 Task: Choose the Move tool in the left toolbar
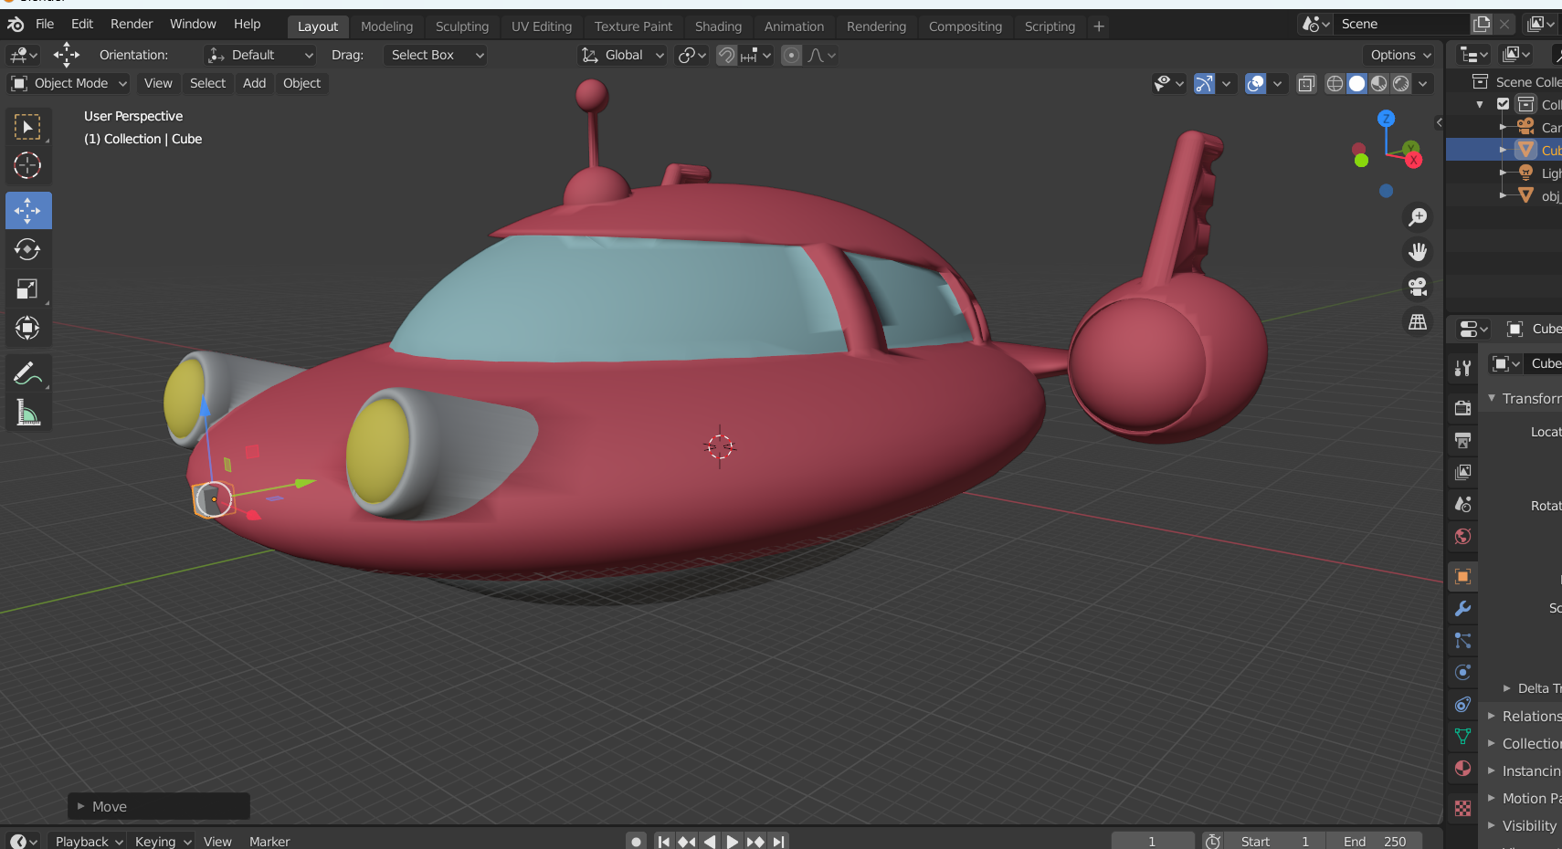[x=28, y=211]
